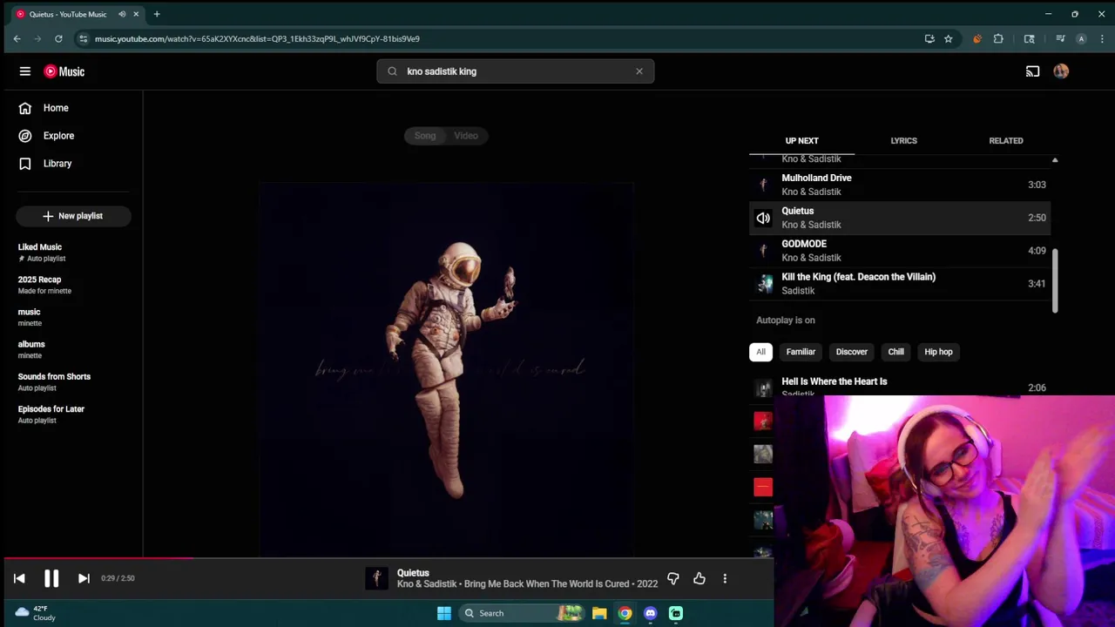Skip to next track
Screen dimensions: 1115x627
[84, 578]
